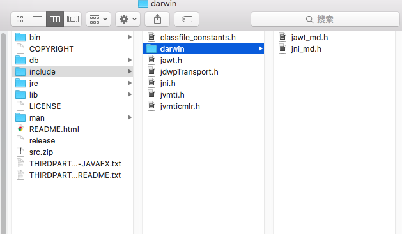Screen dimensions: 402x234
Task: Click the COPYRIGHT file icon
Action: point(20,48)
